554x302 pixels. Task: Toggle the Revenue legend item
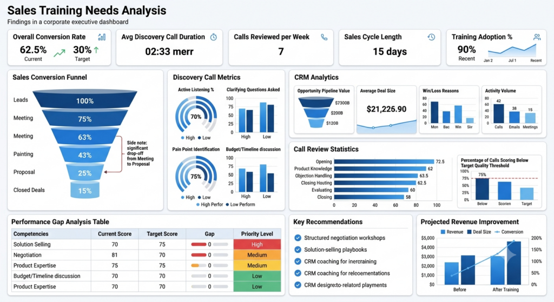click(x=452, y=232)
